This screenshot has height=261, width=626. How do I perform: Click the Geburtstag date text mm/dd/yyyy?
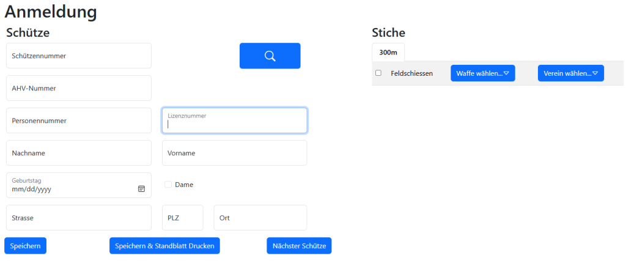[x=32, y=189]
